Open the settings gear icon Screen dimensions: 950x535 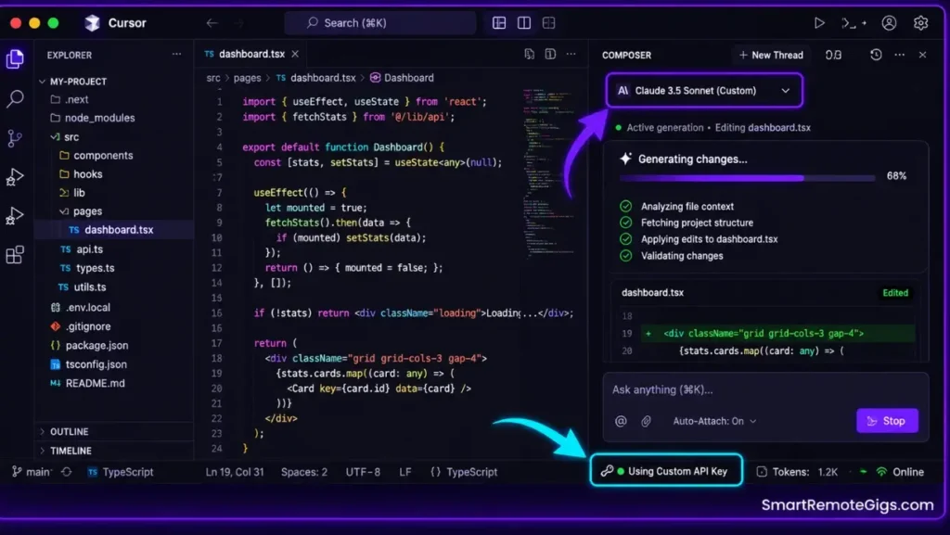[921, 23]
